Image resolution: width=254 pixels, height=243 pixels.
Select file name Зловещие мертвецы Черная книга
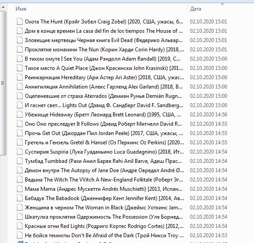[104, 40]
